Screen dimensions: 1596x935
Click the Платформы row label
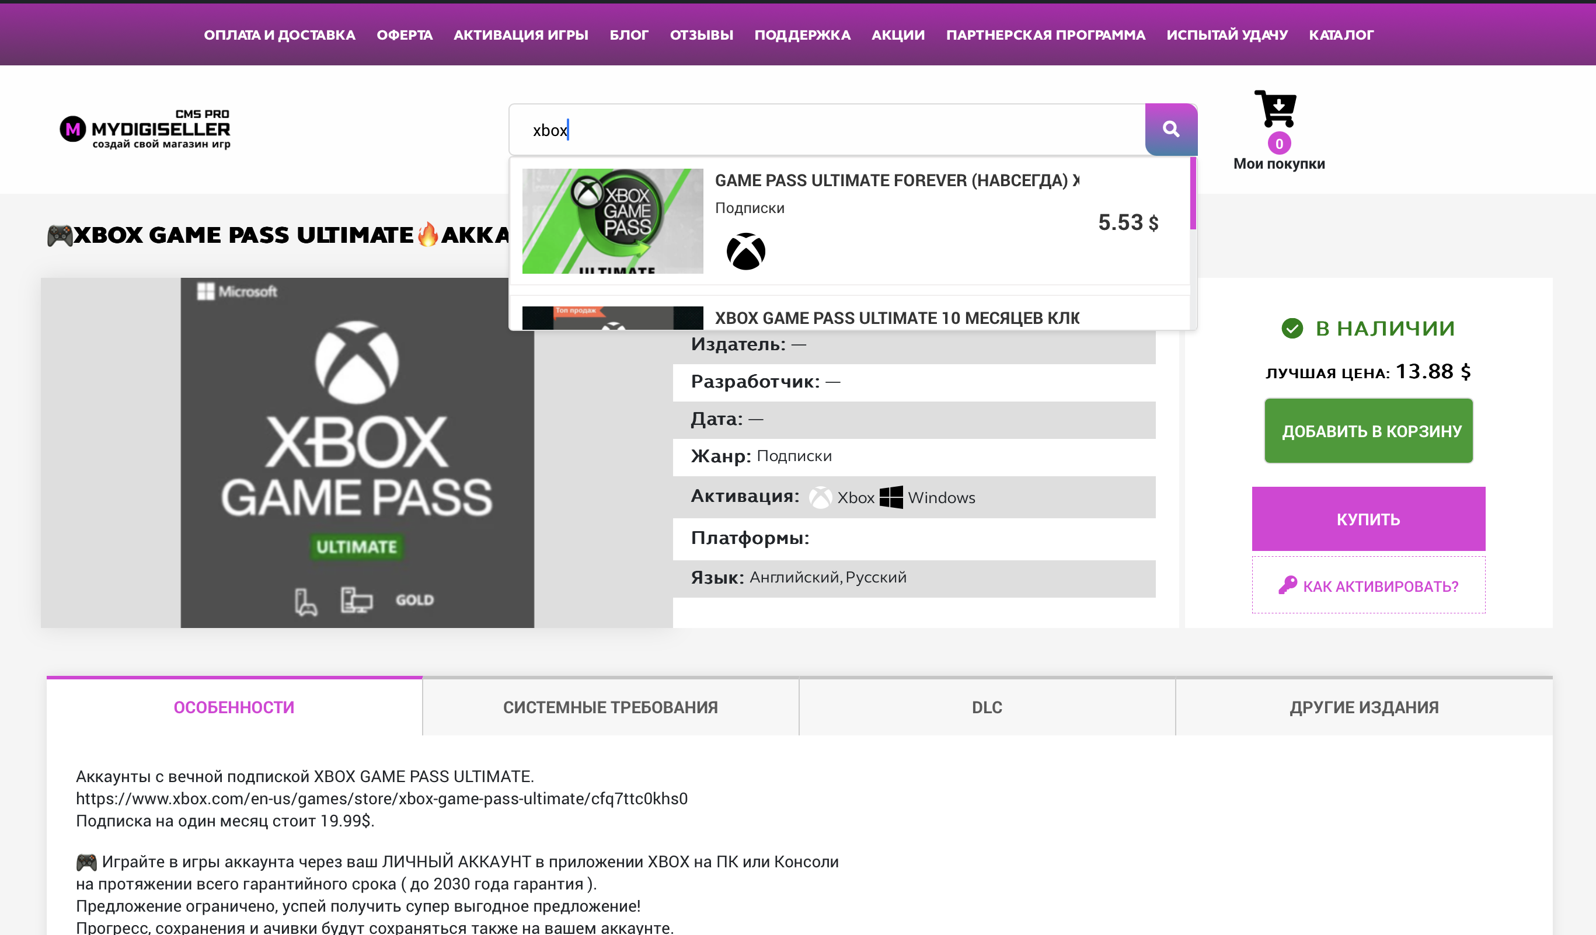point(750,538)
